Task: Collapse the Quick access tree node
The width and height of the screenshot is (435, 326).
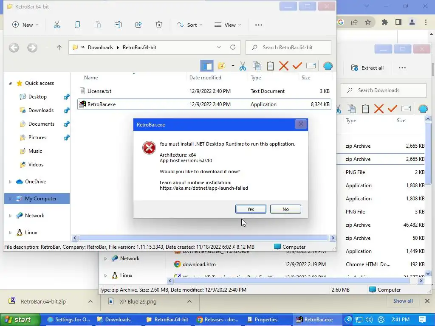Action: [10, 83]
